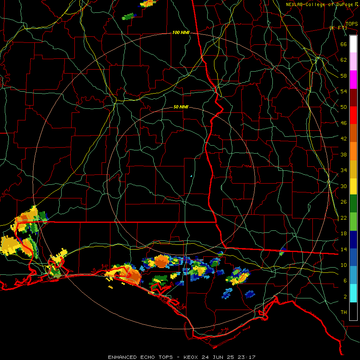The width and height of the screenshot is (360, 360).
Task: Select the light pink swatch beside 62
Action: click(x=353, y=62)
